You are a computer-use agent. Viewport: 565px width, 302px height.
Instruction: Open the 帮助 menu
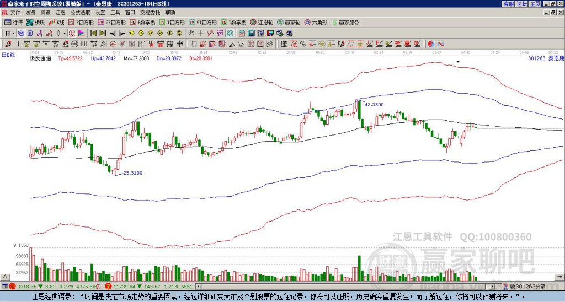click(x=170, y=13)
